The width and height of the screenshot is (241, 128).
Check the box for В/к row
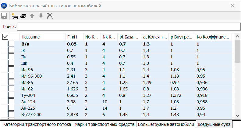coord(11,44)
